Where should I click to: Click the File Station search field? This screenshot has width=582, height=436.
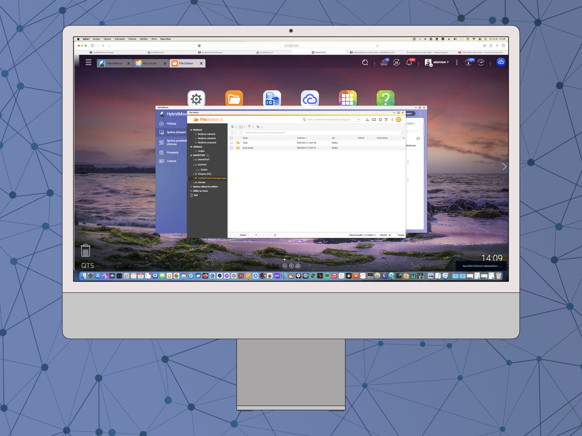pyautogui.click(x=330, y=120)
